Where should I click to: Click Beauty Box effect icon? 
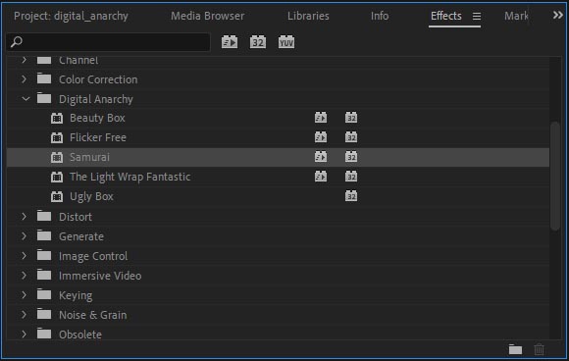[57, 118]
